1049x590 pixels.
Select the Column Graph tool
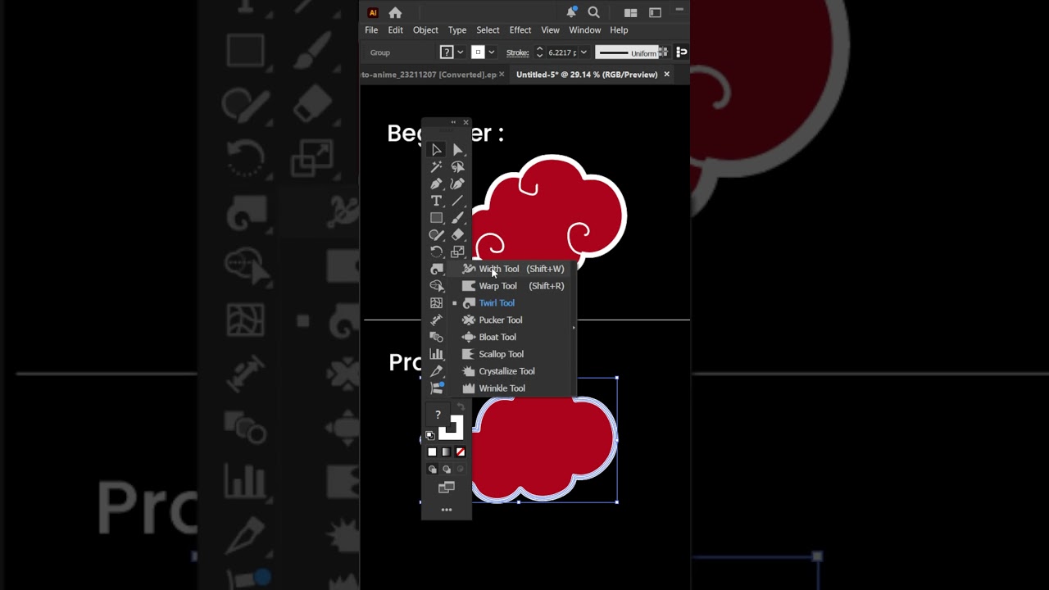coord(437,354)
